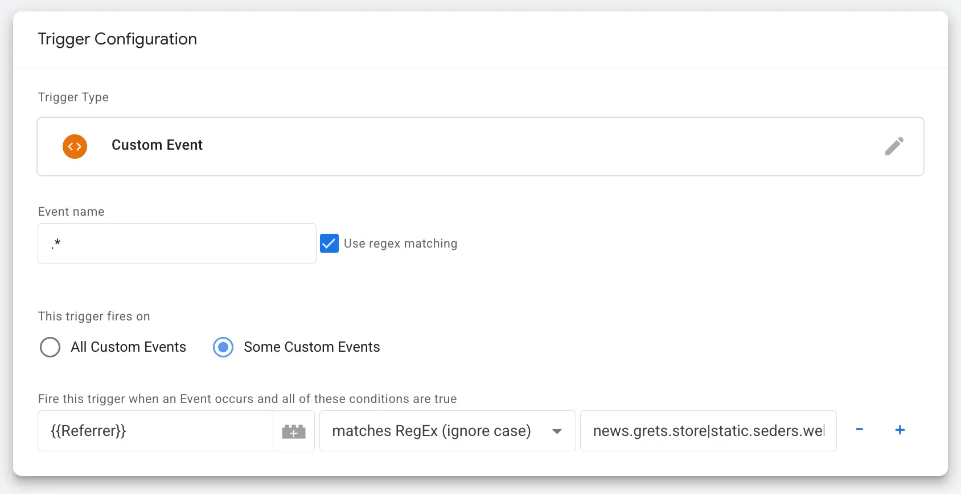Click the orange Custom Event icon

click(x=75, y=146)
